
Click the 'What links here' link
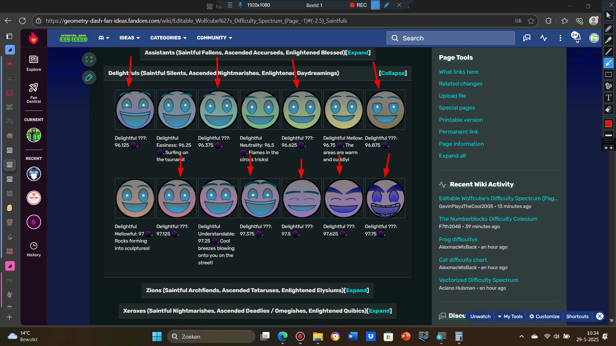(458, 72)
